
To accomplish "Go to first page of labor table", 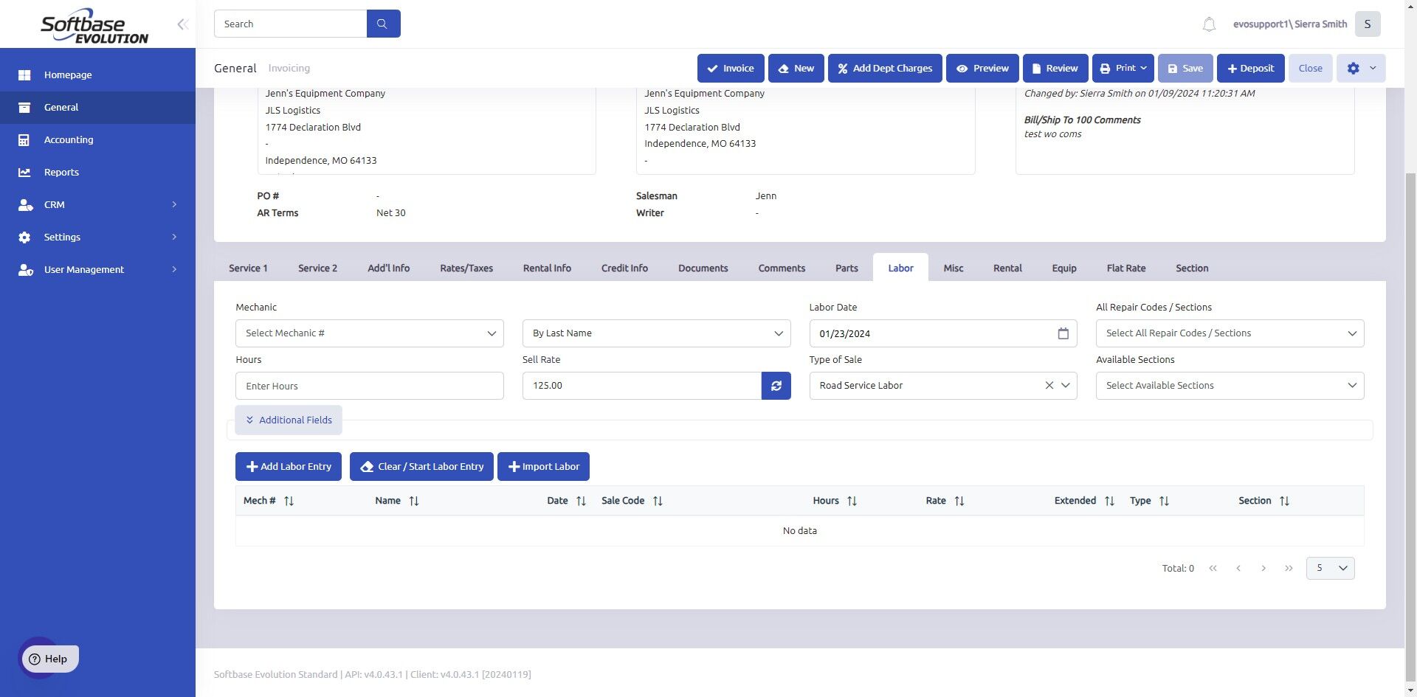I will coord(1213,568).
